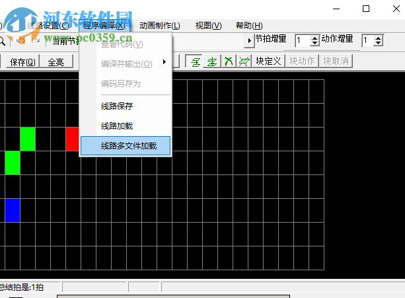
Task: Expand the 编译并输出(O) submenu arrow
Action: point(165,62)
